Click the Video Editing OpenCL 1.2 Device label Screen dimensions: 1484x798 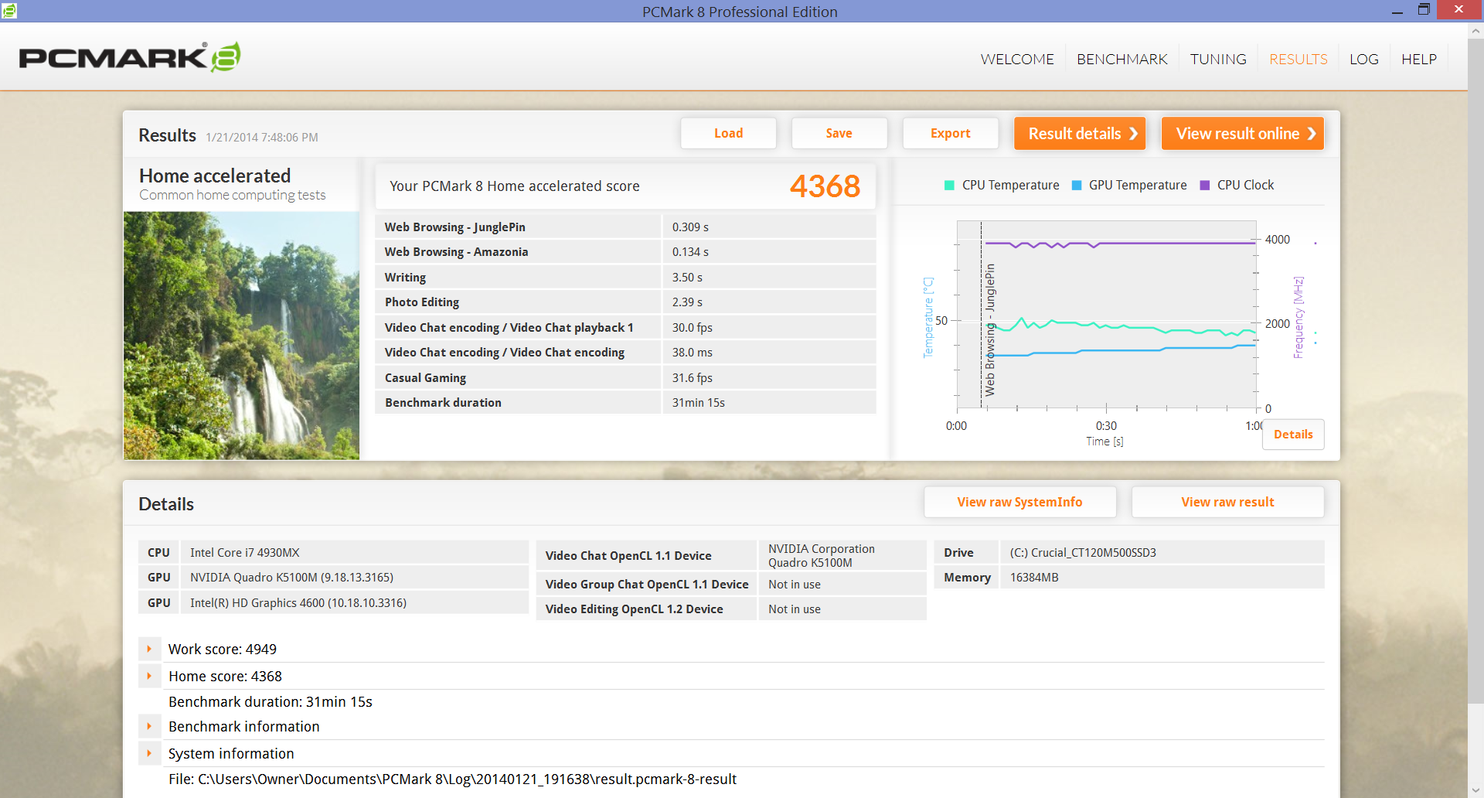coord(635,609)
